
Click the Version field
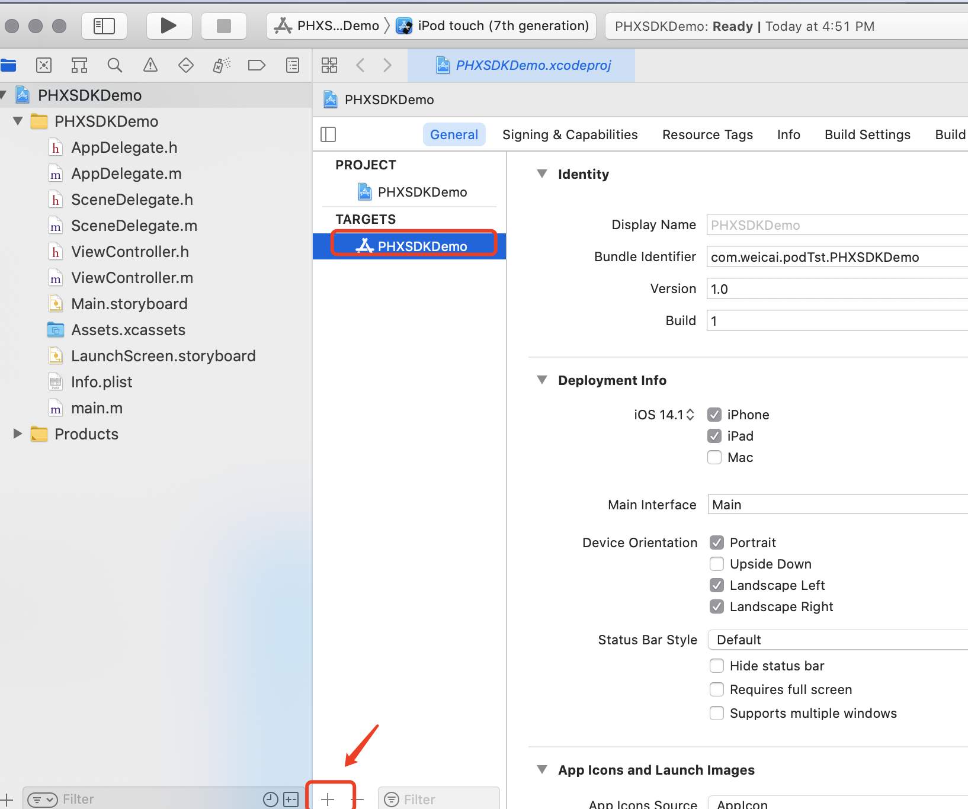(x=838, y=289)
